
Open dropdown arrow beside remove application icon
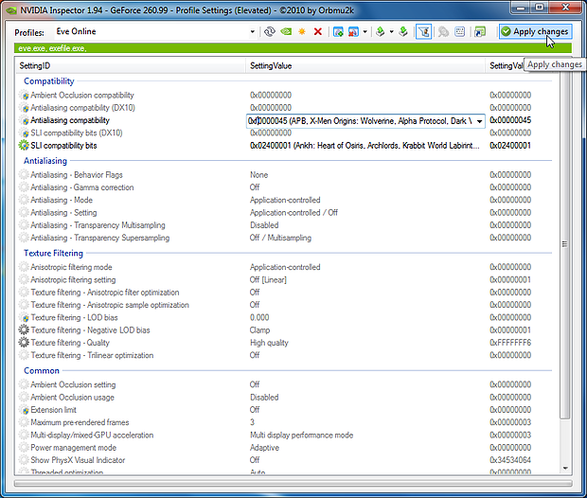365,32
